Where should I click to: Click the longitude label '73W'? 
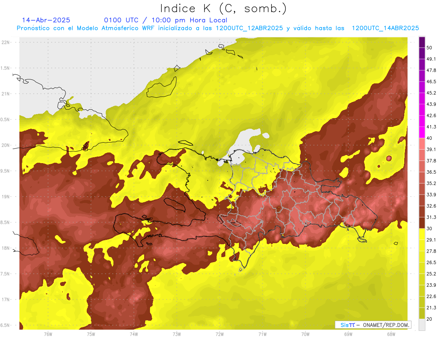pos(177,334)
